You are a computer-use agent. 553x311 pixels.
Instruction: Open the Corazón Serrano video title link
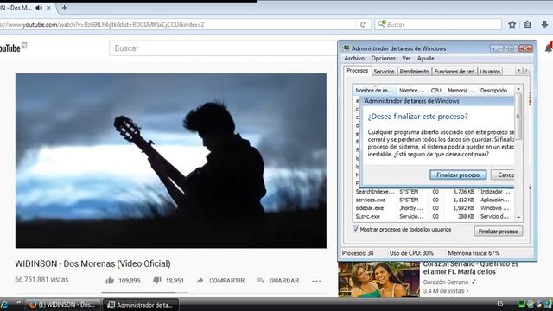(x=471, y=268)
